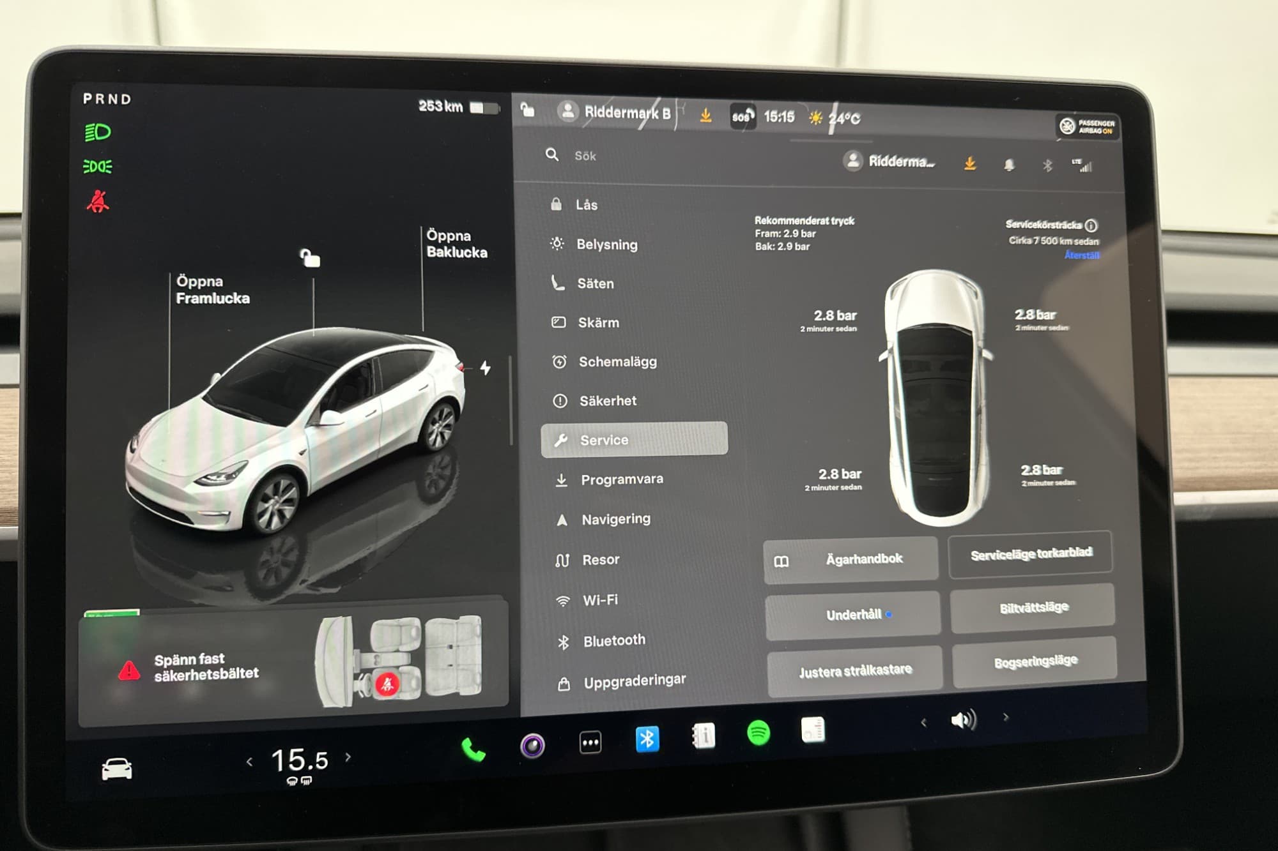This screenshot has height=851, width=1278.
Task: Open the three-dots app launcher
Action: coord(590,742)
